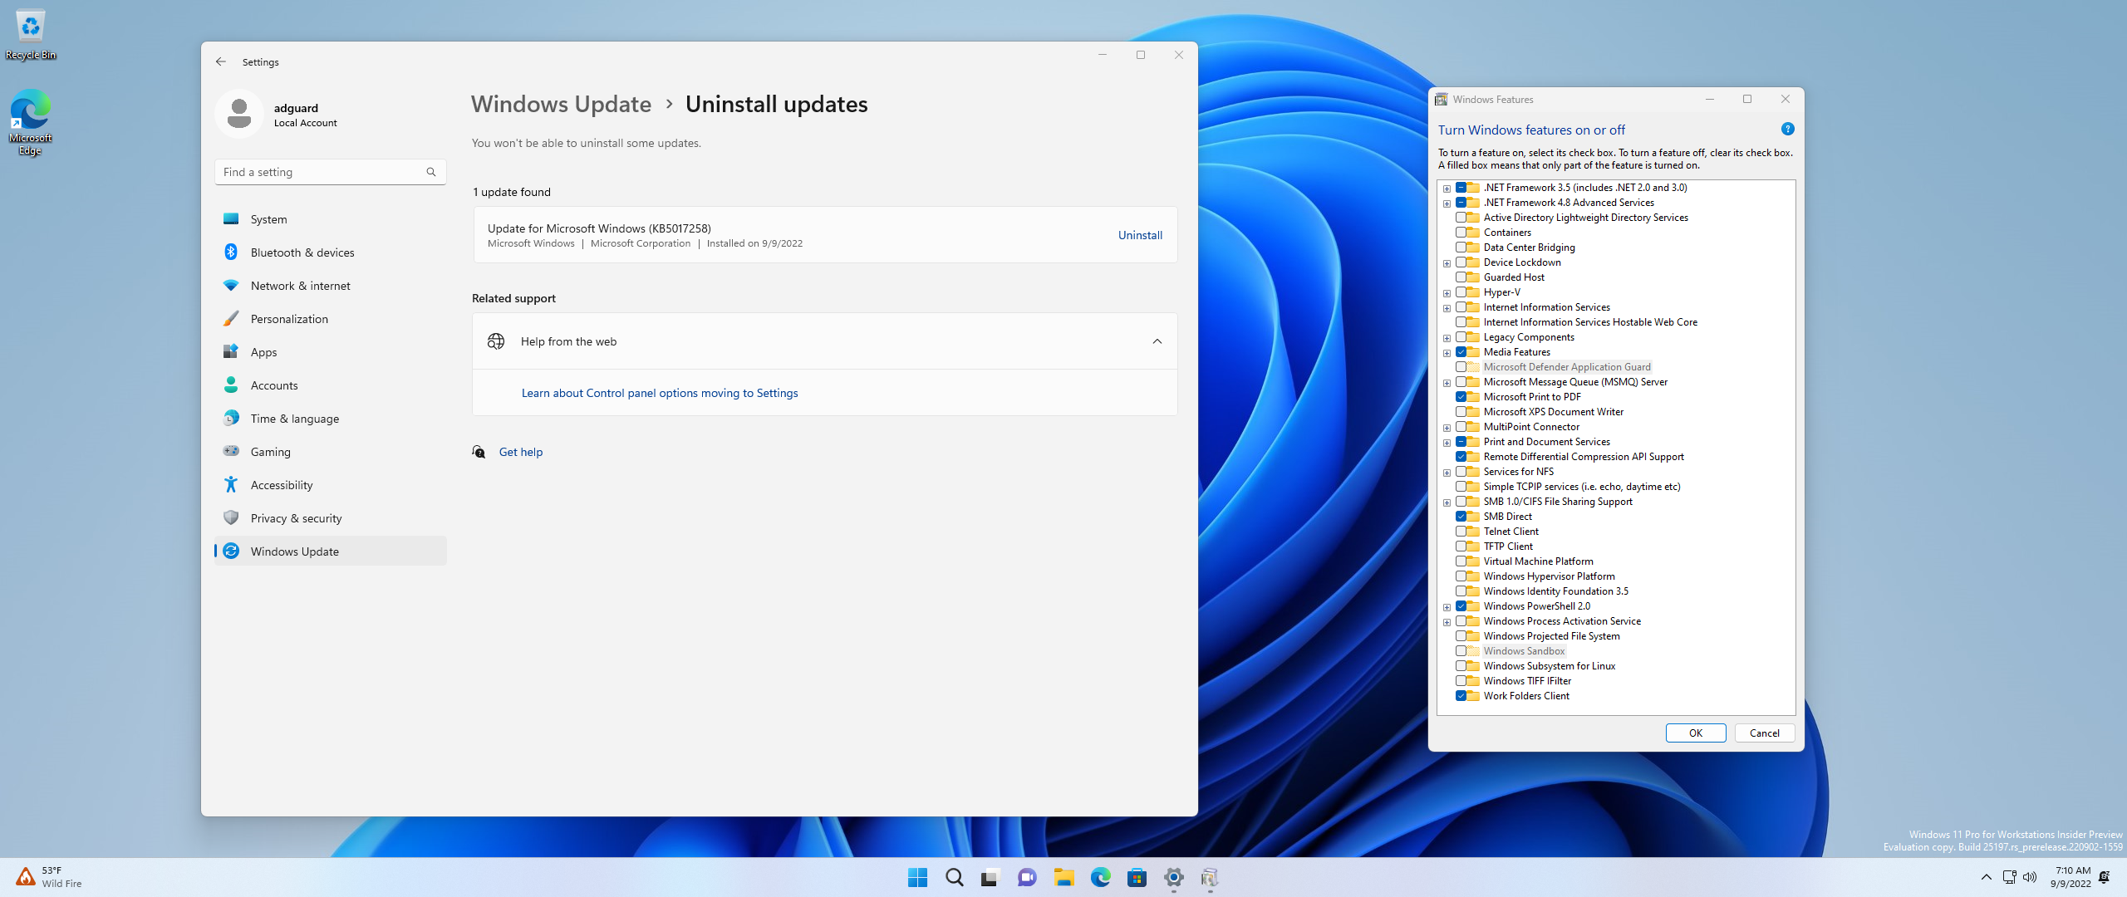Open Task View from the taskbar
2127x897 pixels.
(x=990, y=877)
